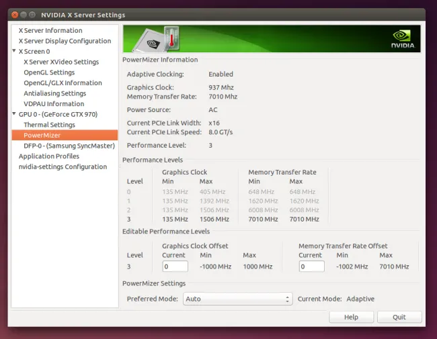
Task: Open OpenGL/GLX Information page
Action: (x=63, y=83)
